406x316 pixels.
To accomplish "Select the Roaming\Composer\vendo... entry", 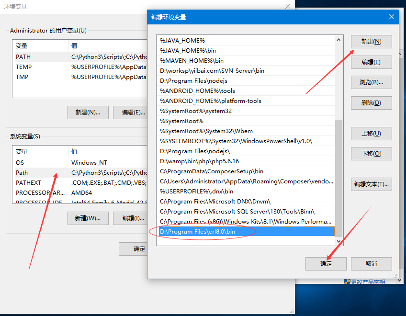I will (246, 181).
